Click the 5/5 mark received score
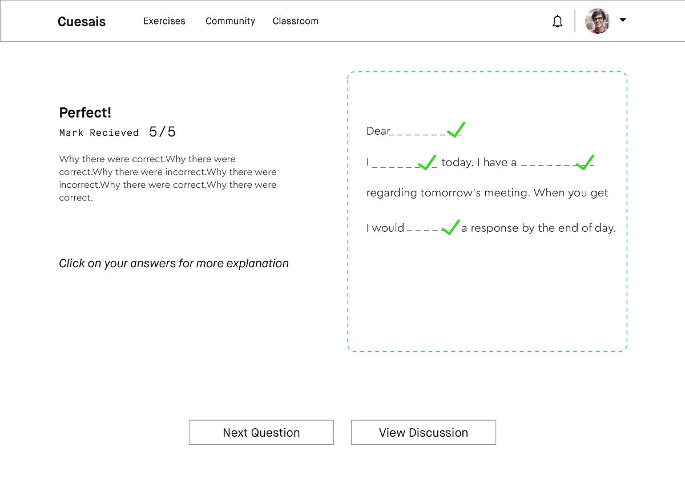The width and height of the screenshot is (685, 487). point(162,132)
